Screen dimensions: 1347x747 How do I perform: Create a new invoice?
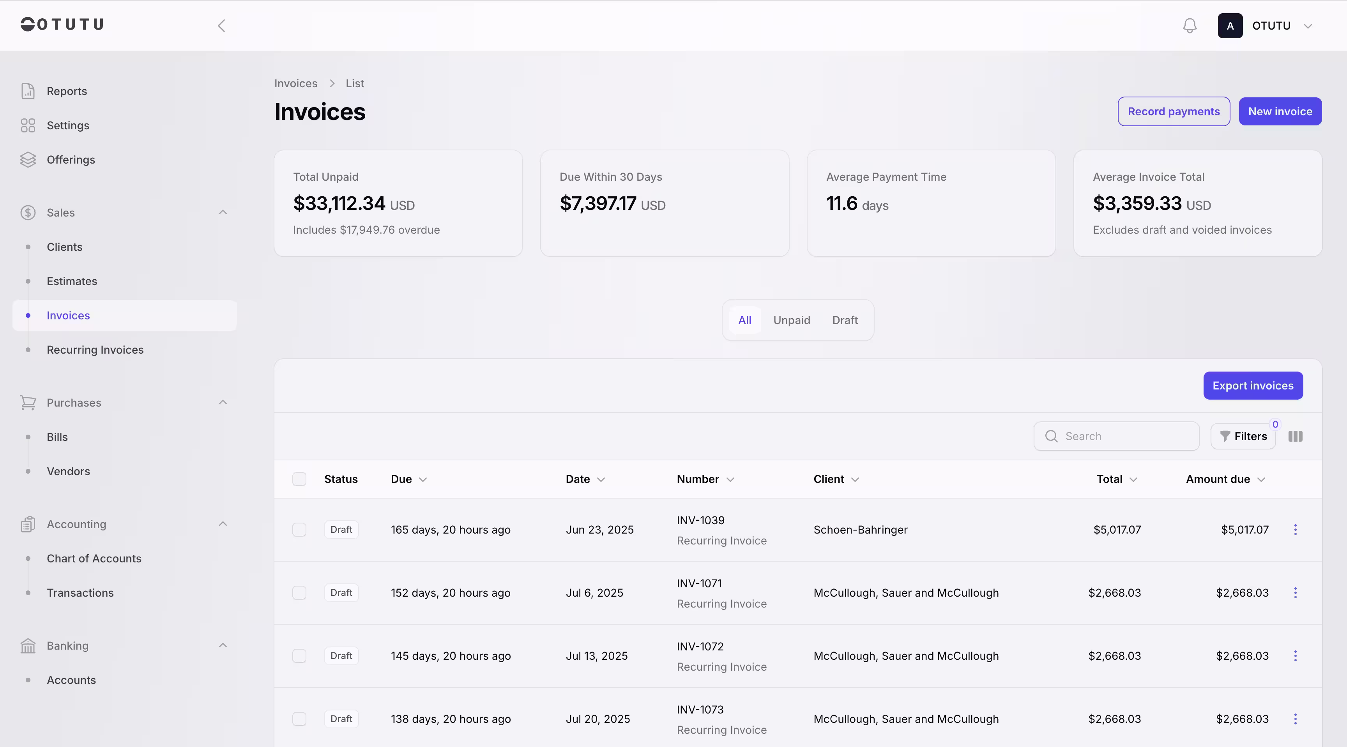coord(1280,111)
